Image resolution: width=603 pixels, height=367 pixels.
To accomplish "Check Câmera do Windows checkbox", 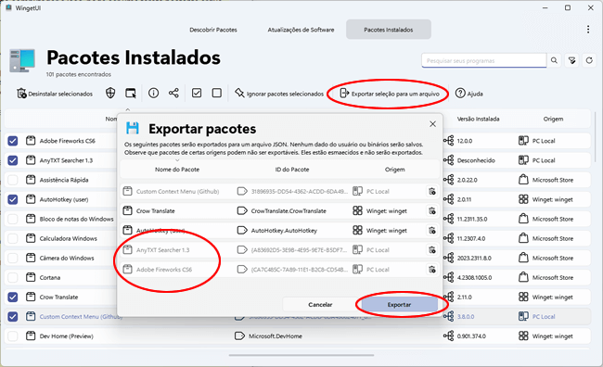I will click(x=13, y=258).
